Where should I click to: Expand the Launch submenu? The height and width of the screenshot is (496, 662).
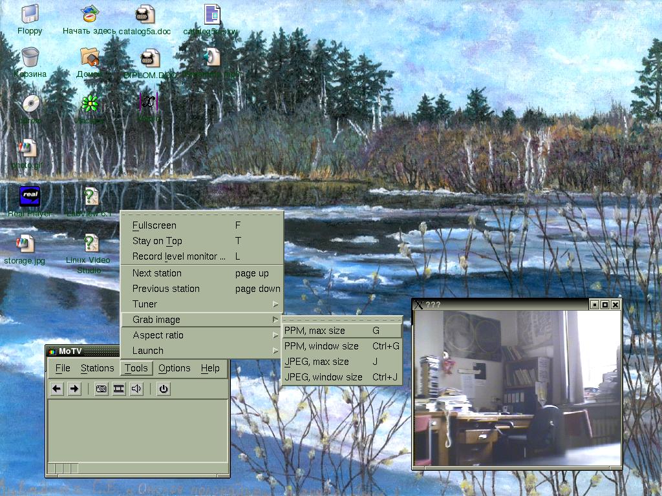point(202,351)
